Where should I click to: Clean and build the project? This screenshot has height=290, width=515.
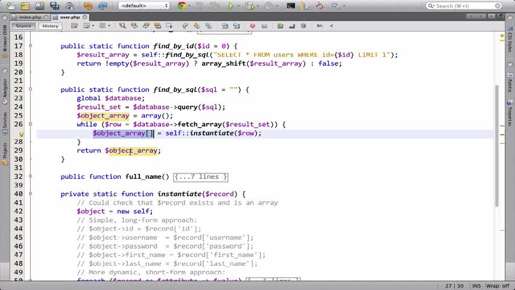[x=215, y=5]
